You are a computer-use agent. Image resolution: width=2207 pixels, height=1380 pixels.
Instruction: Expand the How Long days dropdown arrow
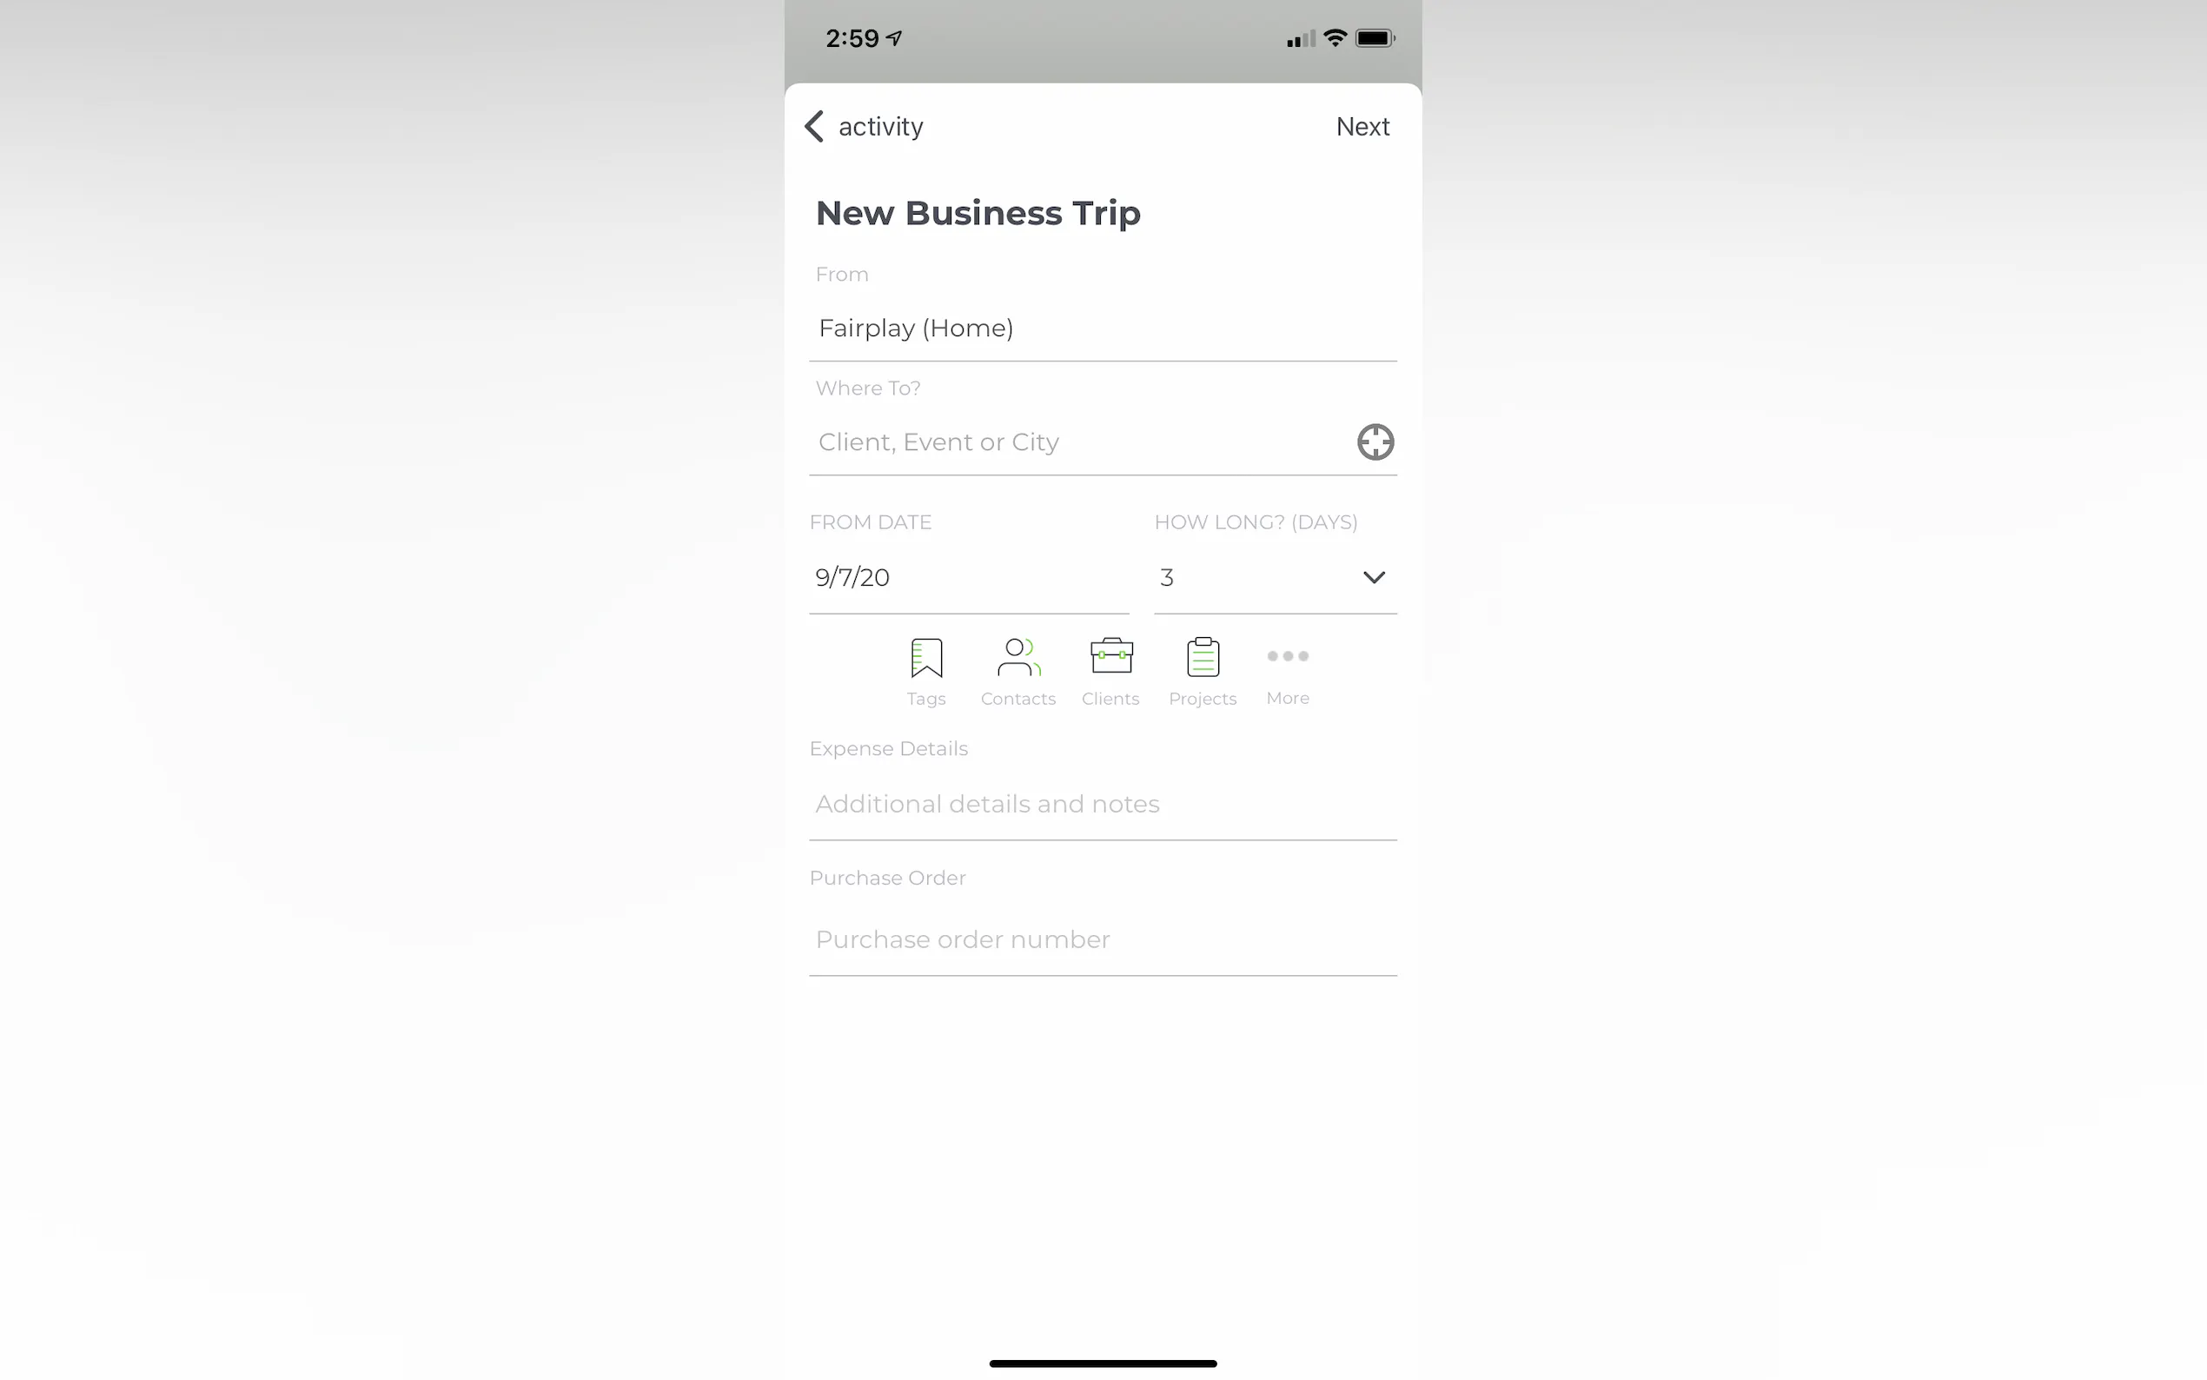[x=1373, y=577]
